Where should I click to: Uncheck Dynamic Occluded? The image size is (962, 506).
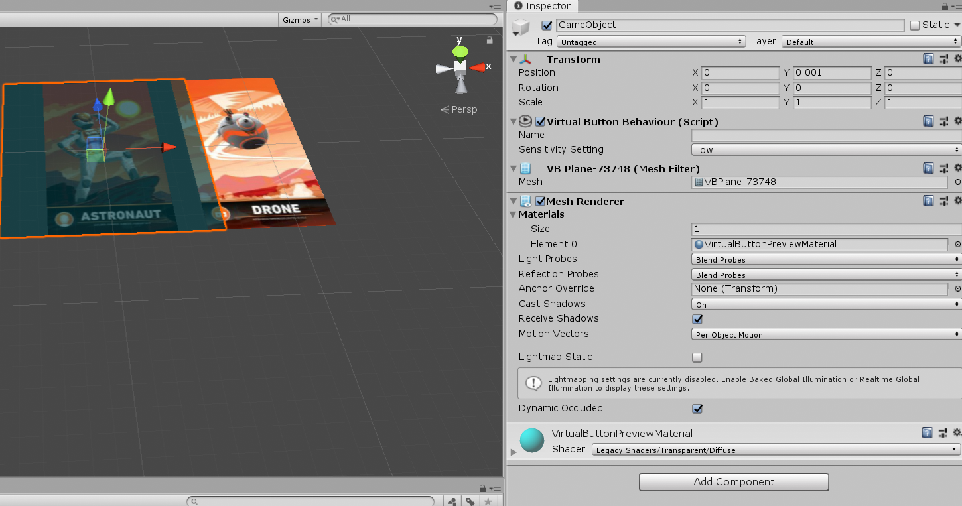pos(697,409)
